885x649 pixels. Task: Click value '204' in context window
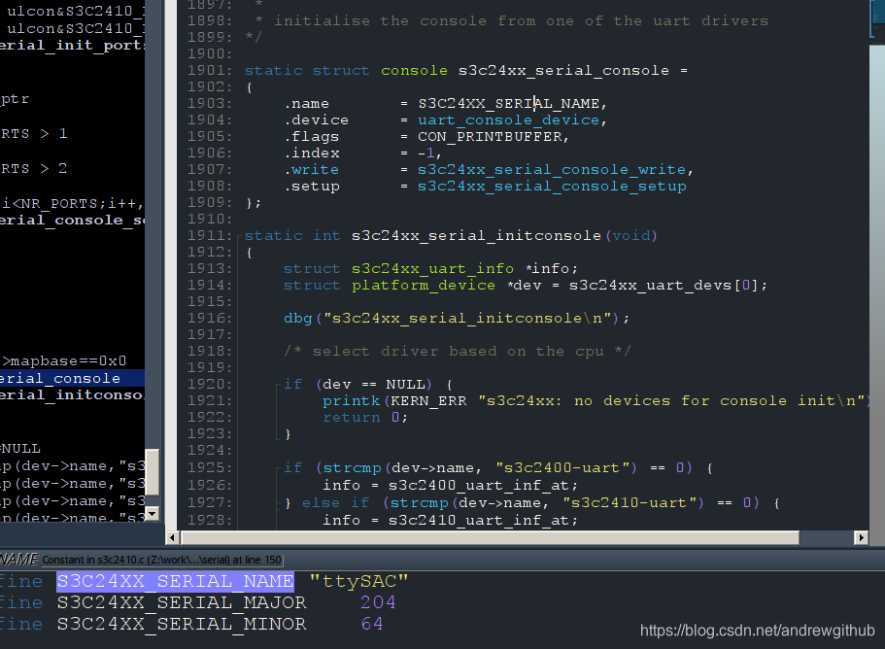click(378, 602)
